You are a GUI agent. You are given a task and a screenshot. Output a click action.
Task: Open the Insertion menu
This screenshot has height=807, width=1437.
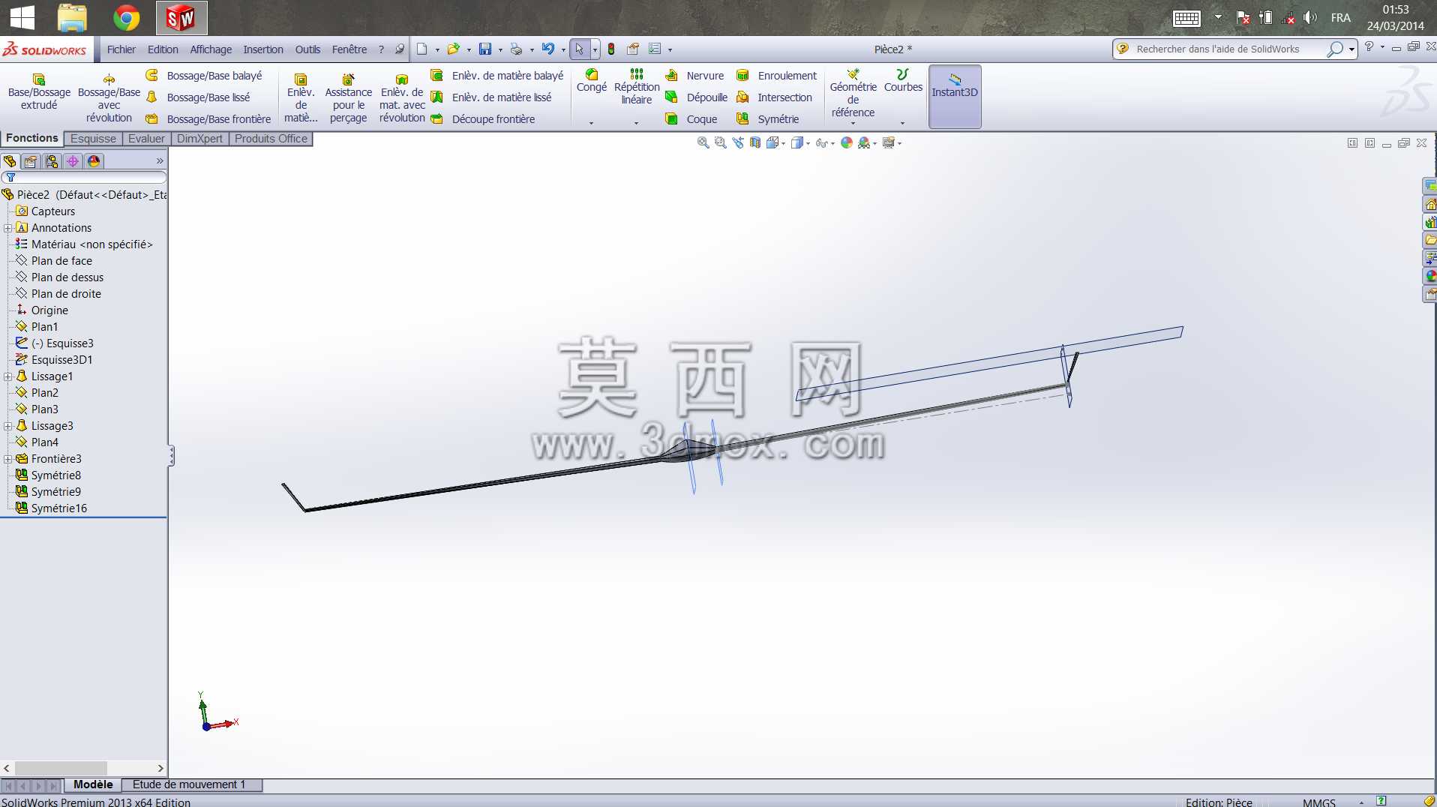(263, 49)
